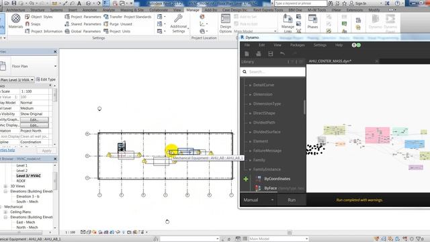The image size is (430, 242).
Task: Open Project Units
Action: coord(117,32)
